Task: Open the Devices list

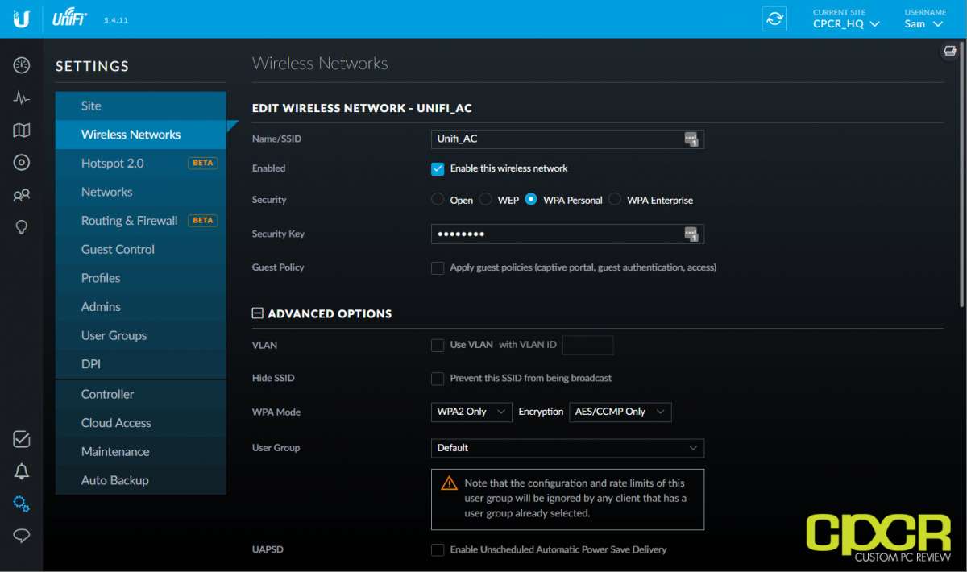Action: [x=20, y=162]
